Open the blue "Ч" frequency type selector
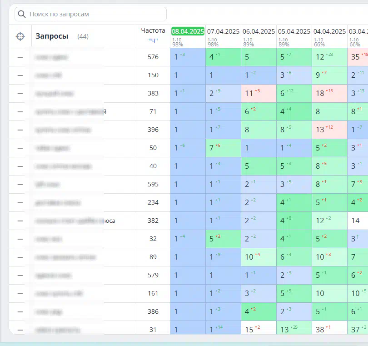The width and height of the screenshot is (368, 346). [x=153, y=40]
